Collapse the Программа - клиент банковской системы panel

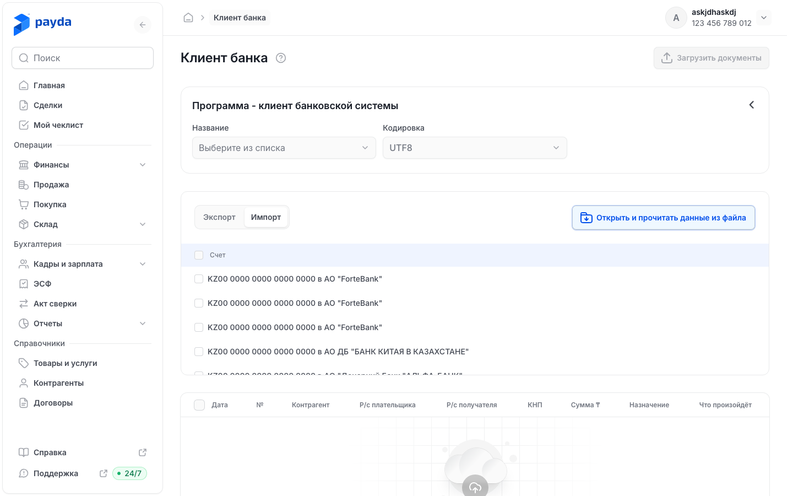coord(752,105)
